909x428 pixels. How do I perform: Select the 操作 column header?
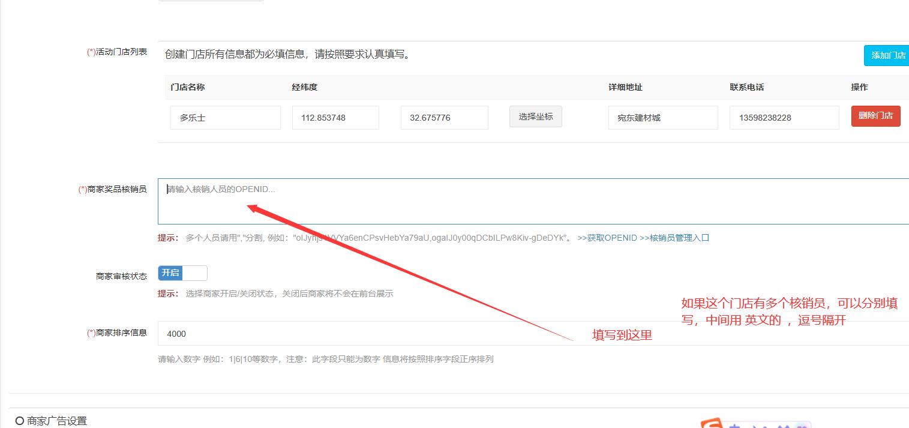pyautogui.click(x=859, y=87)
